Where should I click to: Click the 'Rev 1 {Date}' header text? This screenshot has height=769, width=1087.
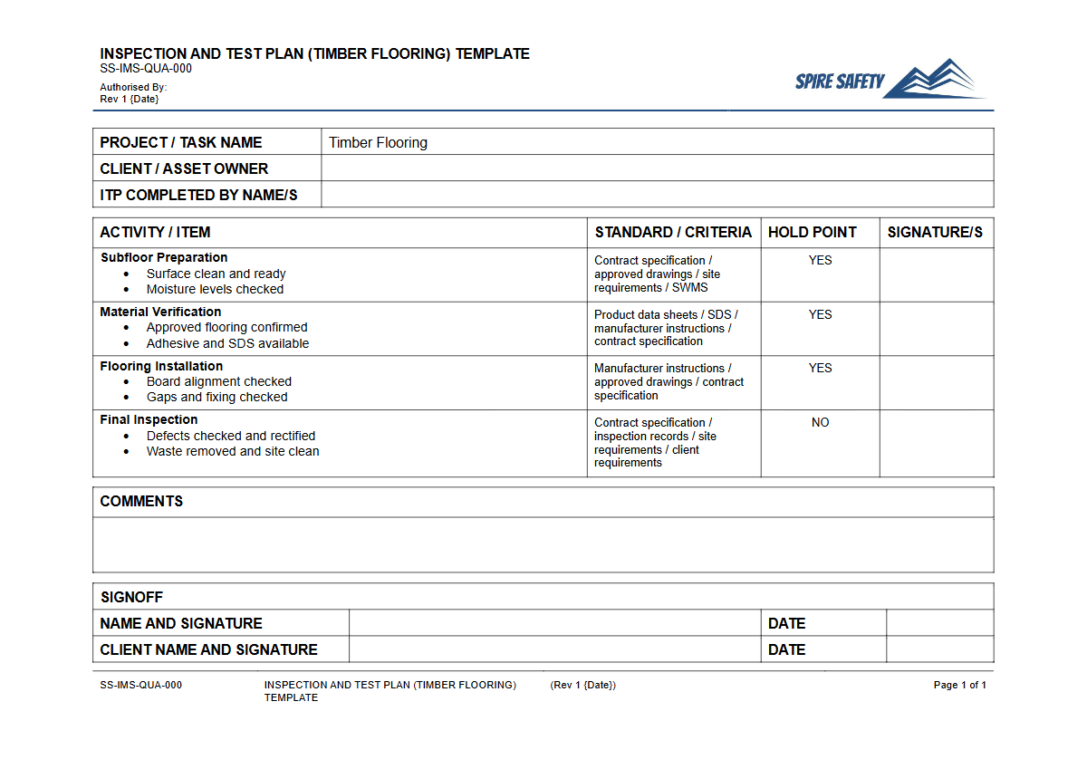130,99
